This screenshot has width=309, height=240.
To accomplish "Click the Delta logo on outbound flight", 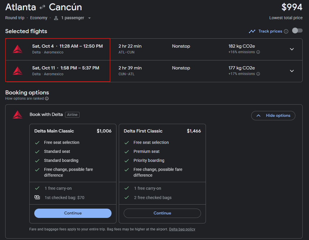I will (x=17, y=49).
